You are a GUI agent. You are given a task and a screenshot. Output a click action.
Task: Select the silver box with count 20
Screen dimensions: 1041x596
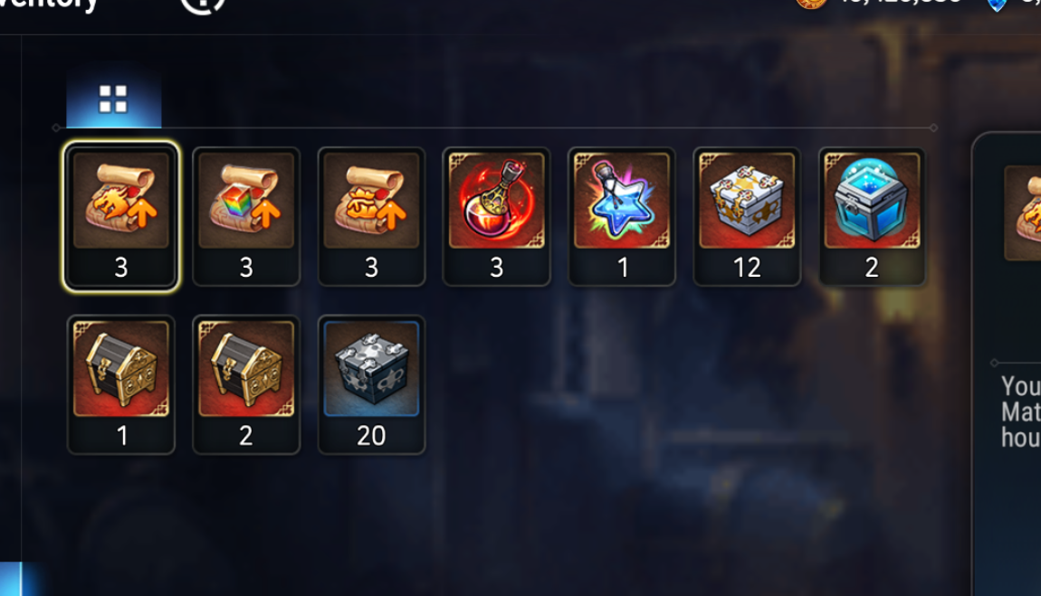pyautogui.click(x=371, y=384)
